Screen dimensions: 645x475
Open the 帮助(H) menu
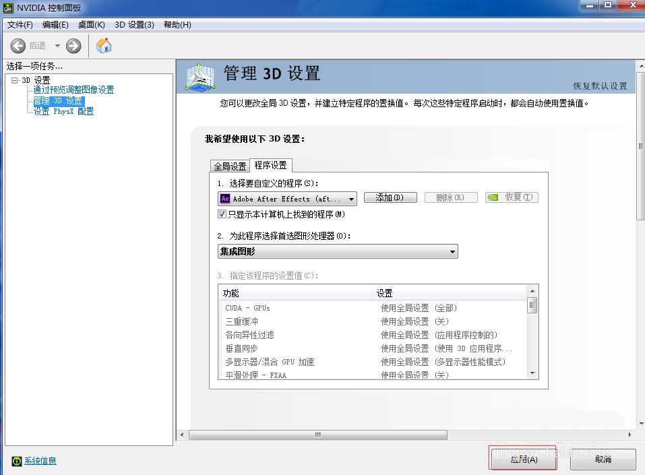tap(177, 25)
